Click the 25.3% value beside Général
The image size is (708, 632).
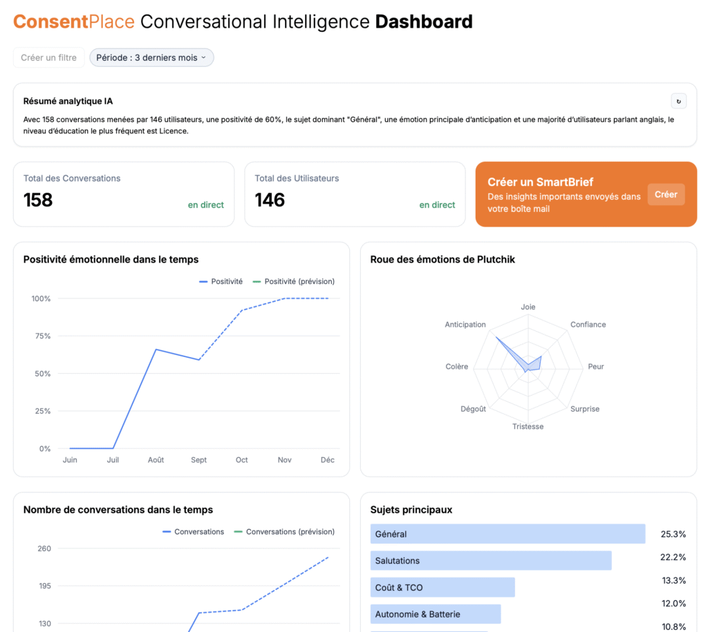pyautogui.click(x=673, y=534)
